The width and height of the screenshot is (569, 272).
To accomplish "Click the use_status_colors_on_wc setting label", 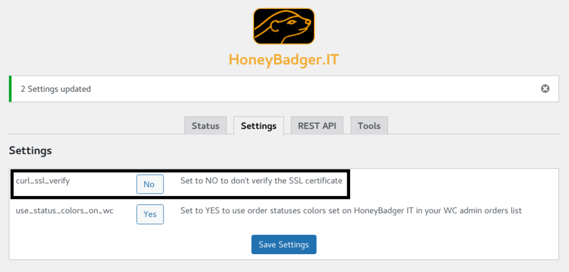I will tap(64, 210).
